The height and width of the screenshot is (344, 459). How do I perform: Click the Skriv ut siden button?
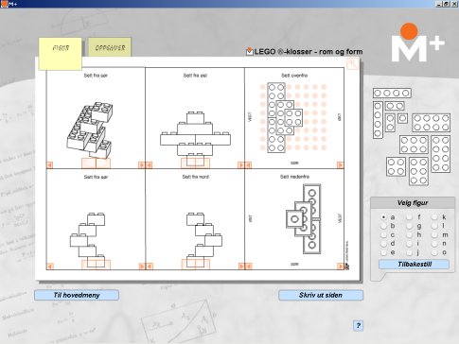pyautogui.click(x=321, y=295)
